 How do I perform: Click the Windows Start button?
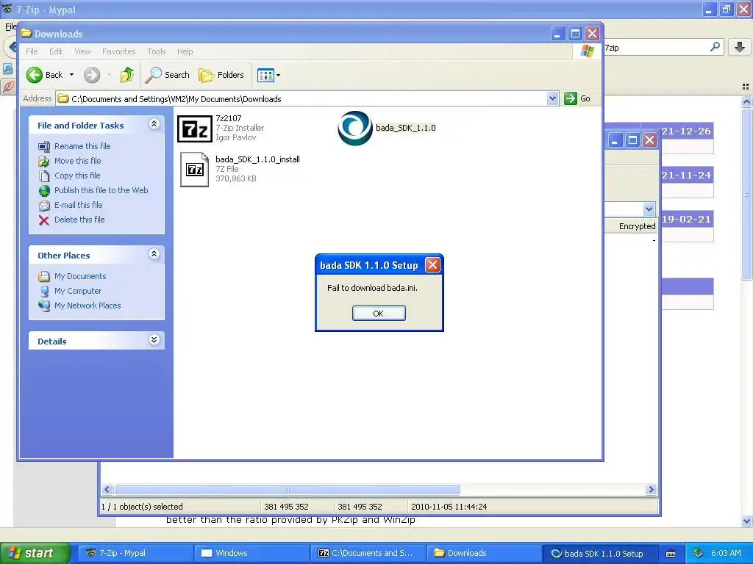[x=35, y=553]
